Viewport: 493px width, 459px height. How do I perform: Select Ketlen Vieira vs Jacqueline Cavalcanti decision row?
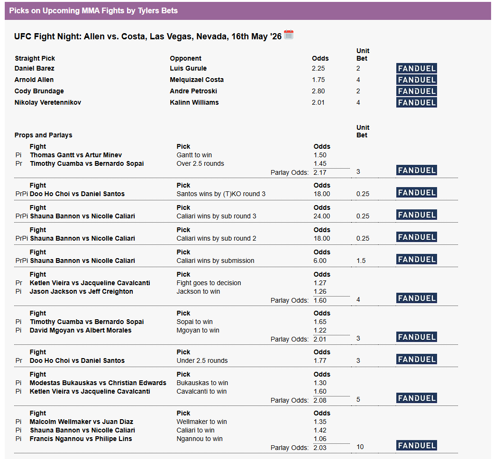(x=90, y=283)
